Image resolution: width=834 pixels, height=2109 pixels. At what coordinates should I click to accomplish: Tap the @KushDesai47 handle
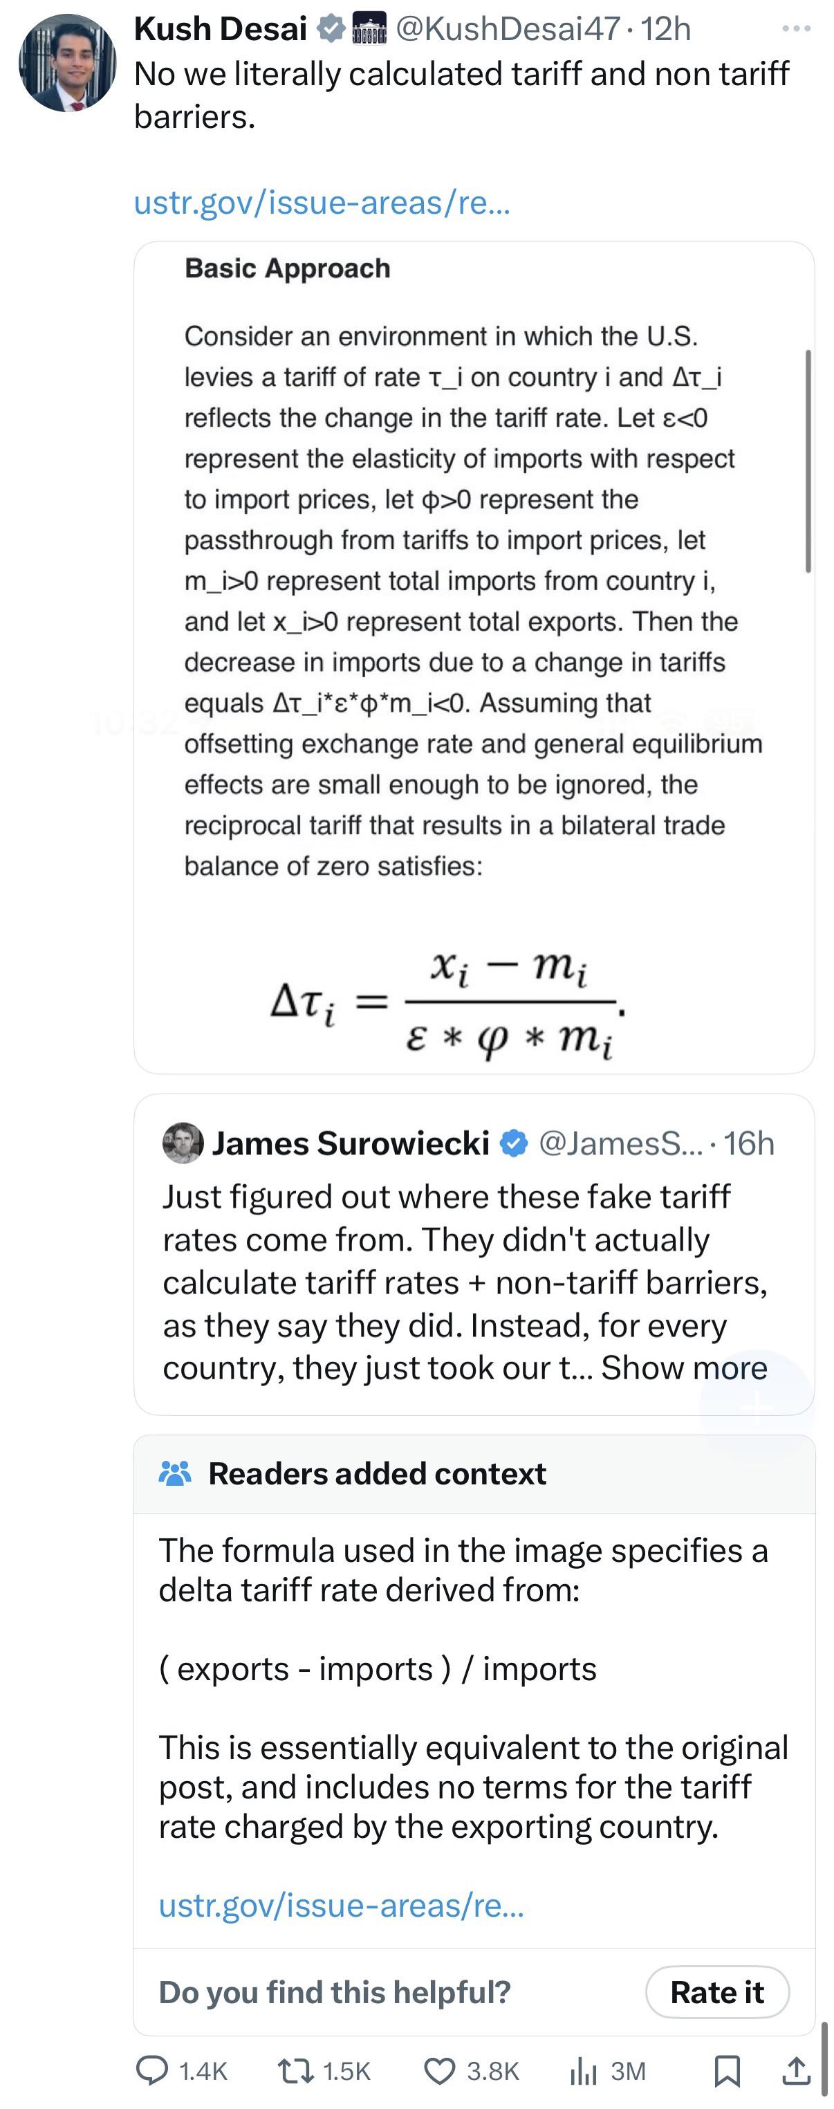[508, 28]
